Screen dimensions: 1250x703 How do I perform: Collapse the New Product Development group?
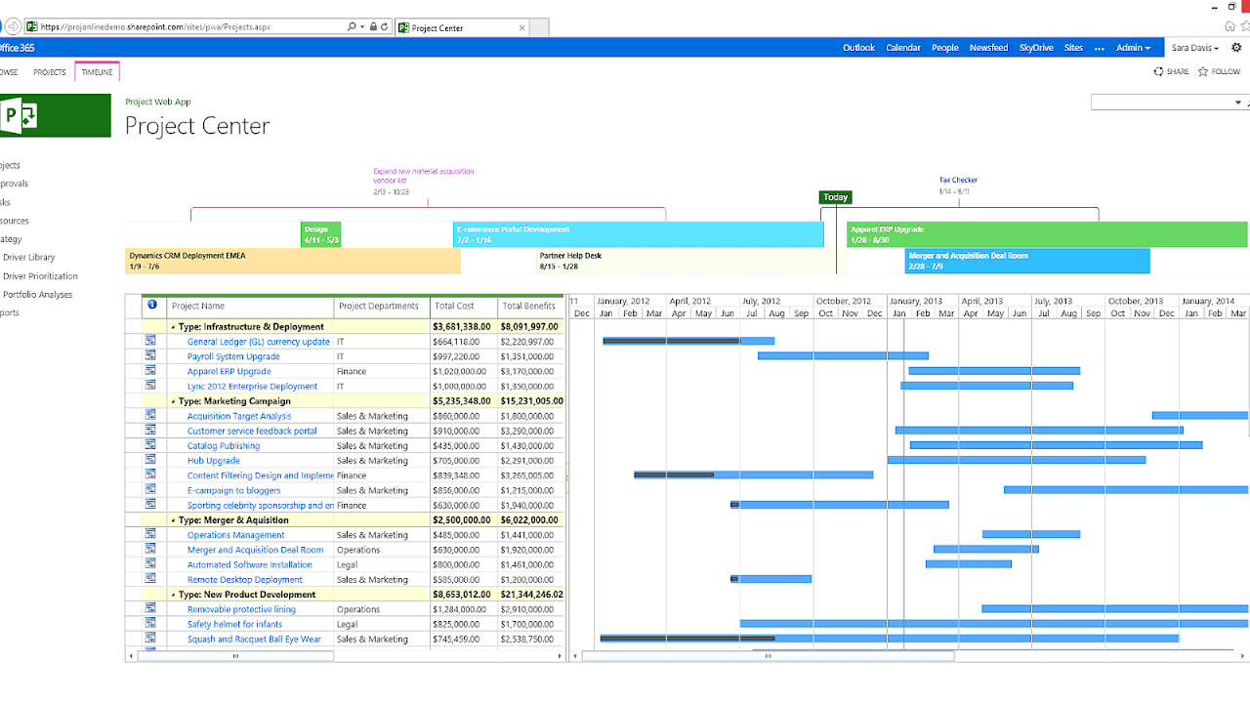pyautogui.click(x=174, y=595)
